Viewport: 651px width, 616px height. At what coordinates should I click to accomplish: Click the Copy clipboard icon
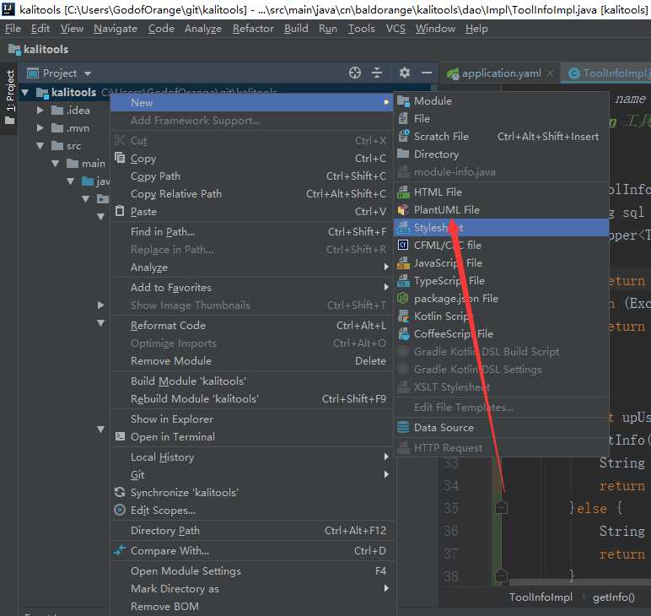coord(120,158)
